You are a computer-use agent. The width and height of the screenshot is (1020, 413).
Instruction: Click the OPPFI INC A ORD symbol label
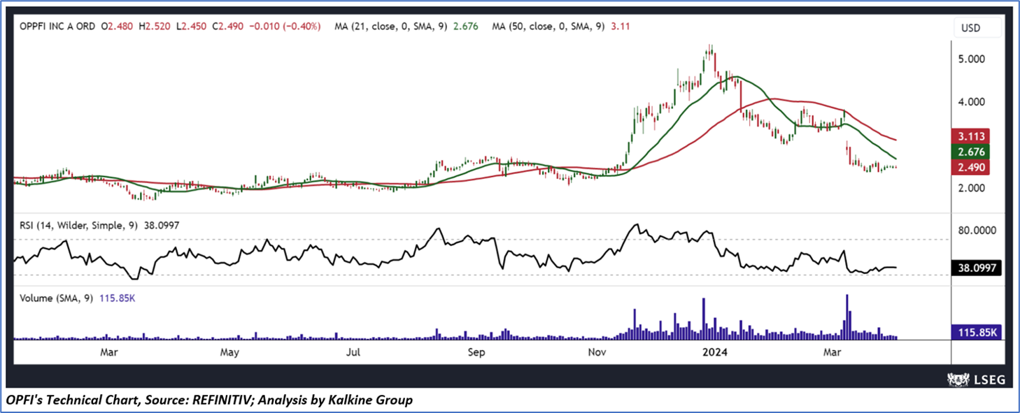(x=59, y=27)
